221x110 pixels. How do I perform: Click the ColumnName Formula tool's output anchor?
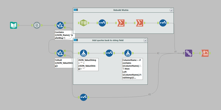[x=133, y=53]
